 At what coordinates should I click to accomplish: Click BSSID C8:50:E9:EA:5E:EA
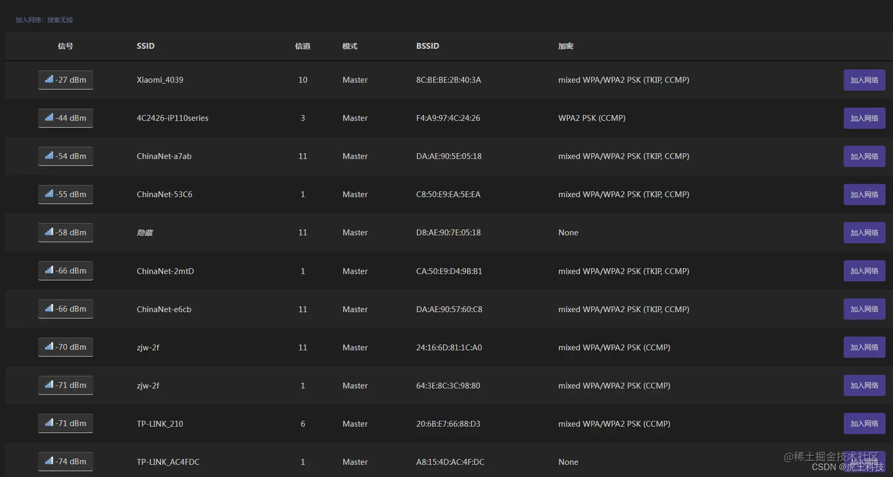pyautogui.click(x=448, y=194)
